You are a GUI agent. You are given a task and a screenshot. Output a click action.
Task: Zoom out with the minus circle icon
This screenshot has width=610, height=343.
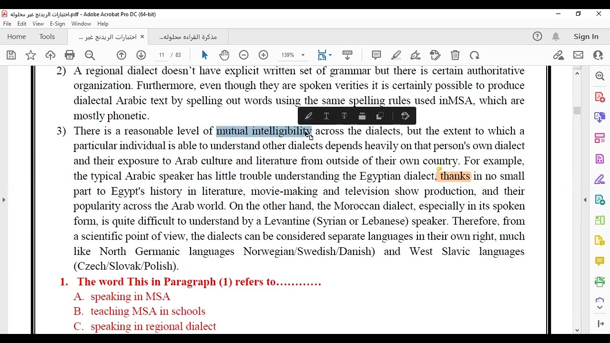[x=244, y=55]
